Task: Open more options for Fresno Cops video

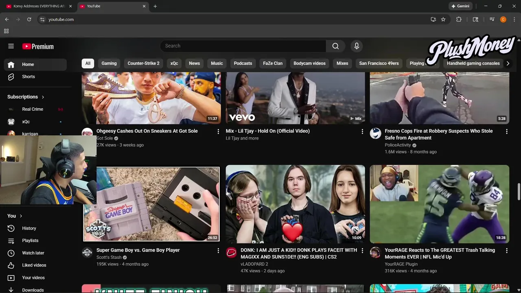Action: point(506,131)
